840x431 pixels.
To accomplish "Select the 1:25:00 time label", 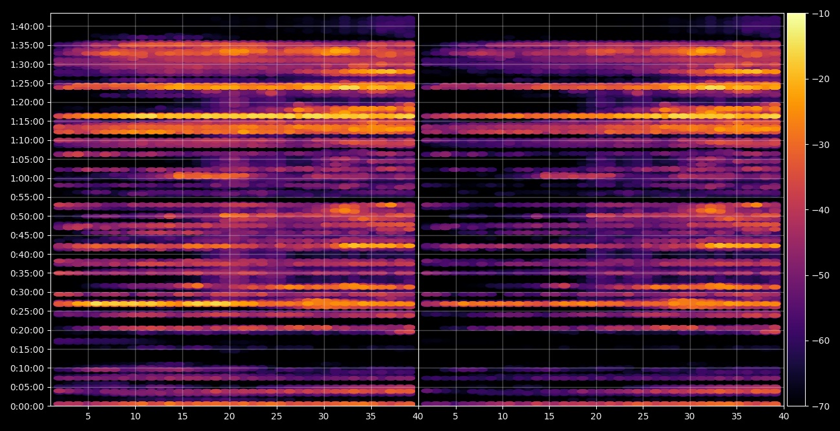I will pyautogui.click(x=27, y=83).
